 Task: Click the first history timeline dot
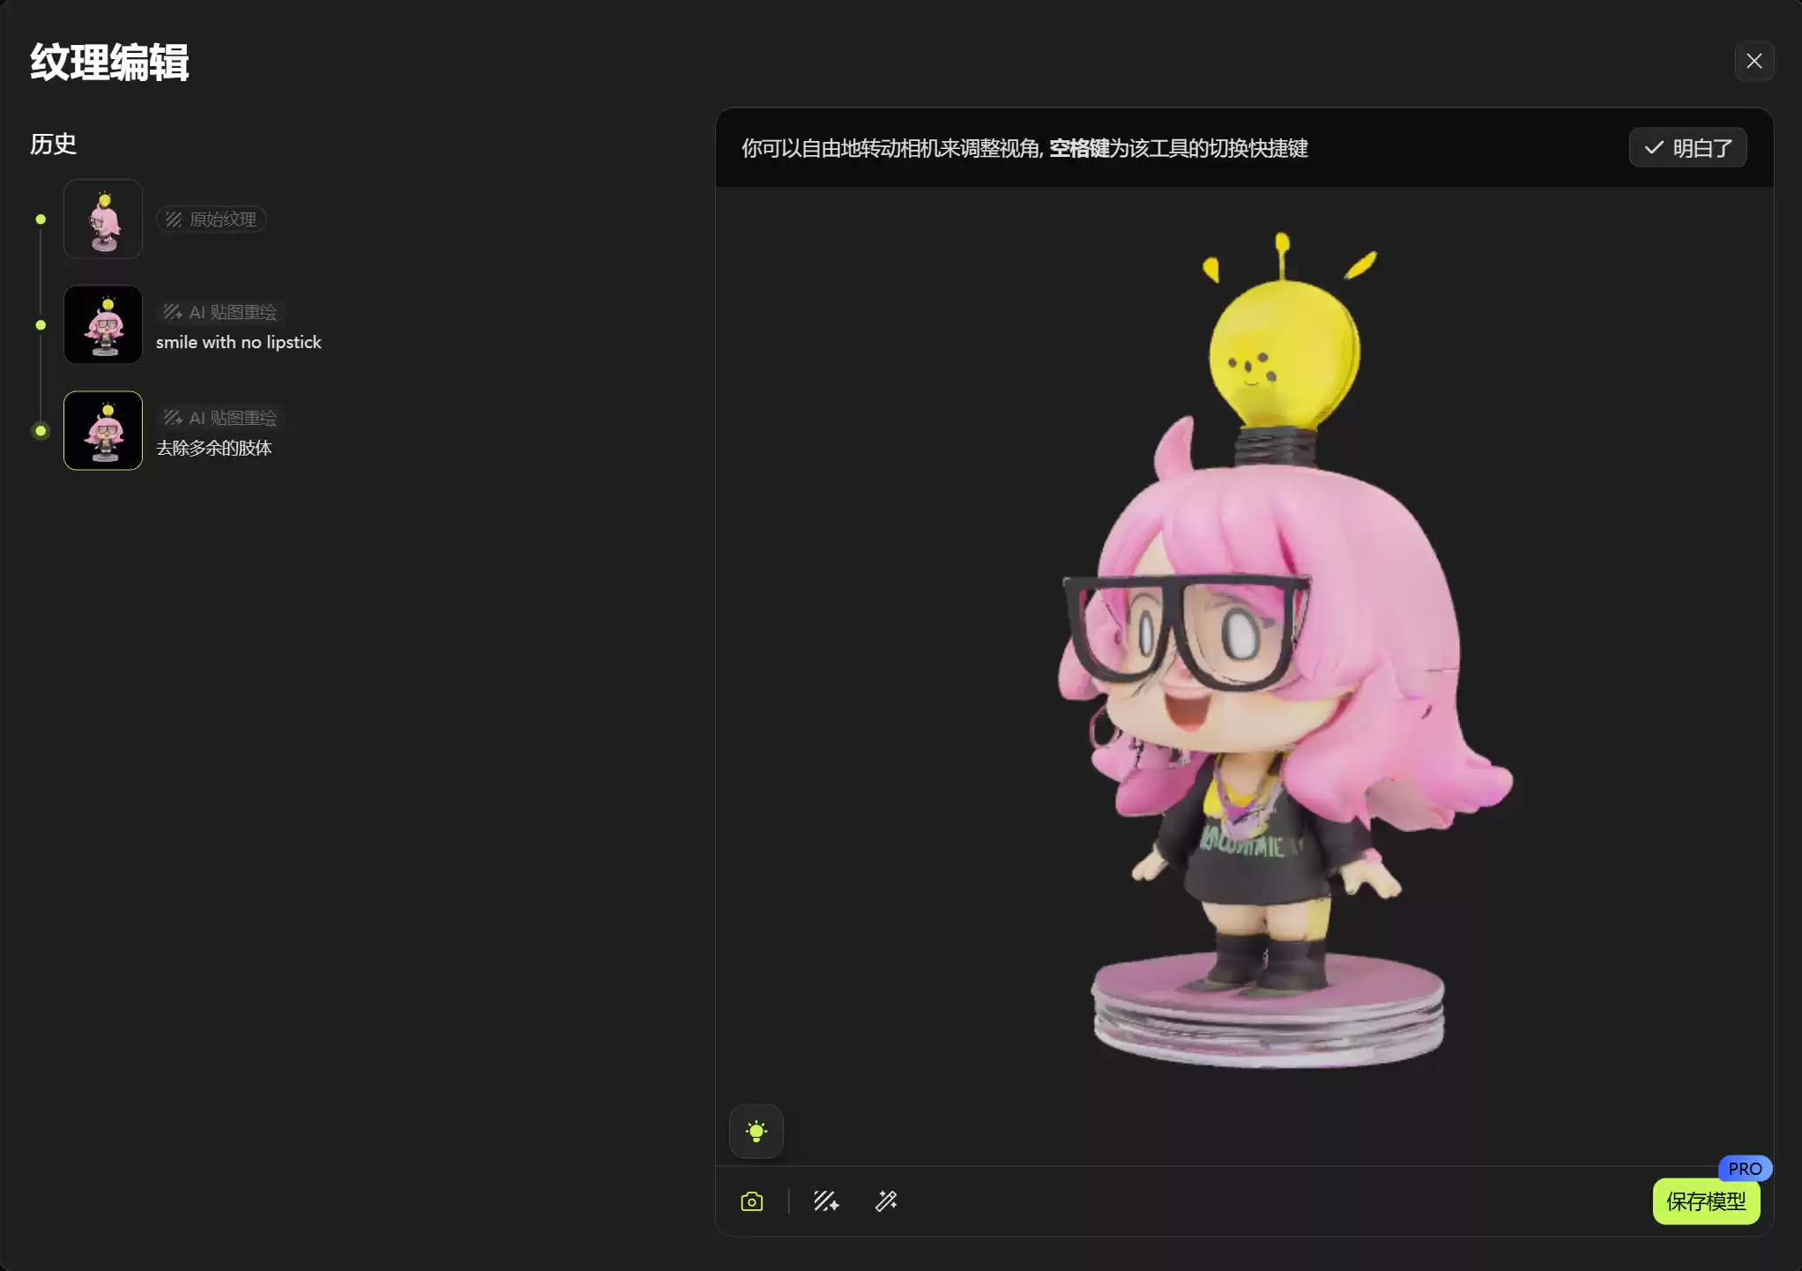[x=41, y=219]
